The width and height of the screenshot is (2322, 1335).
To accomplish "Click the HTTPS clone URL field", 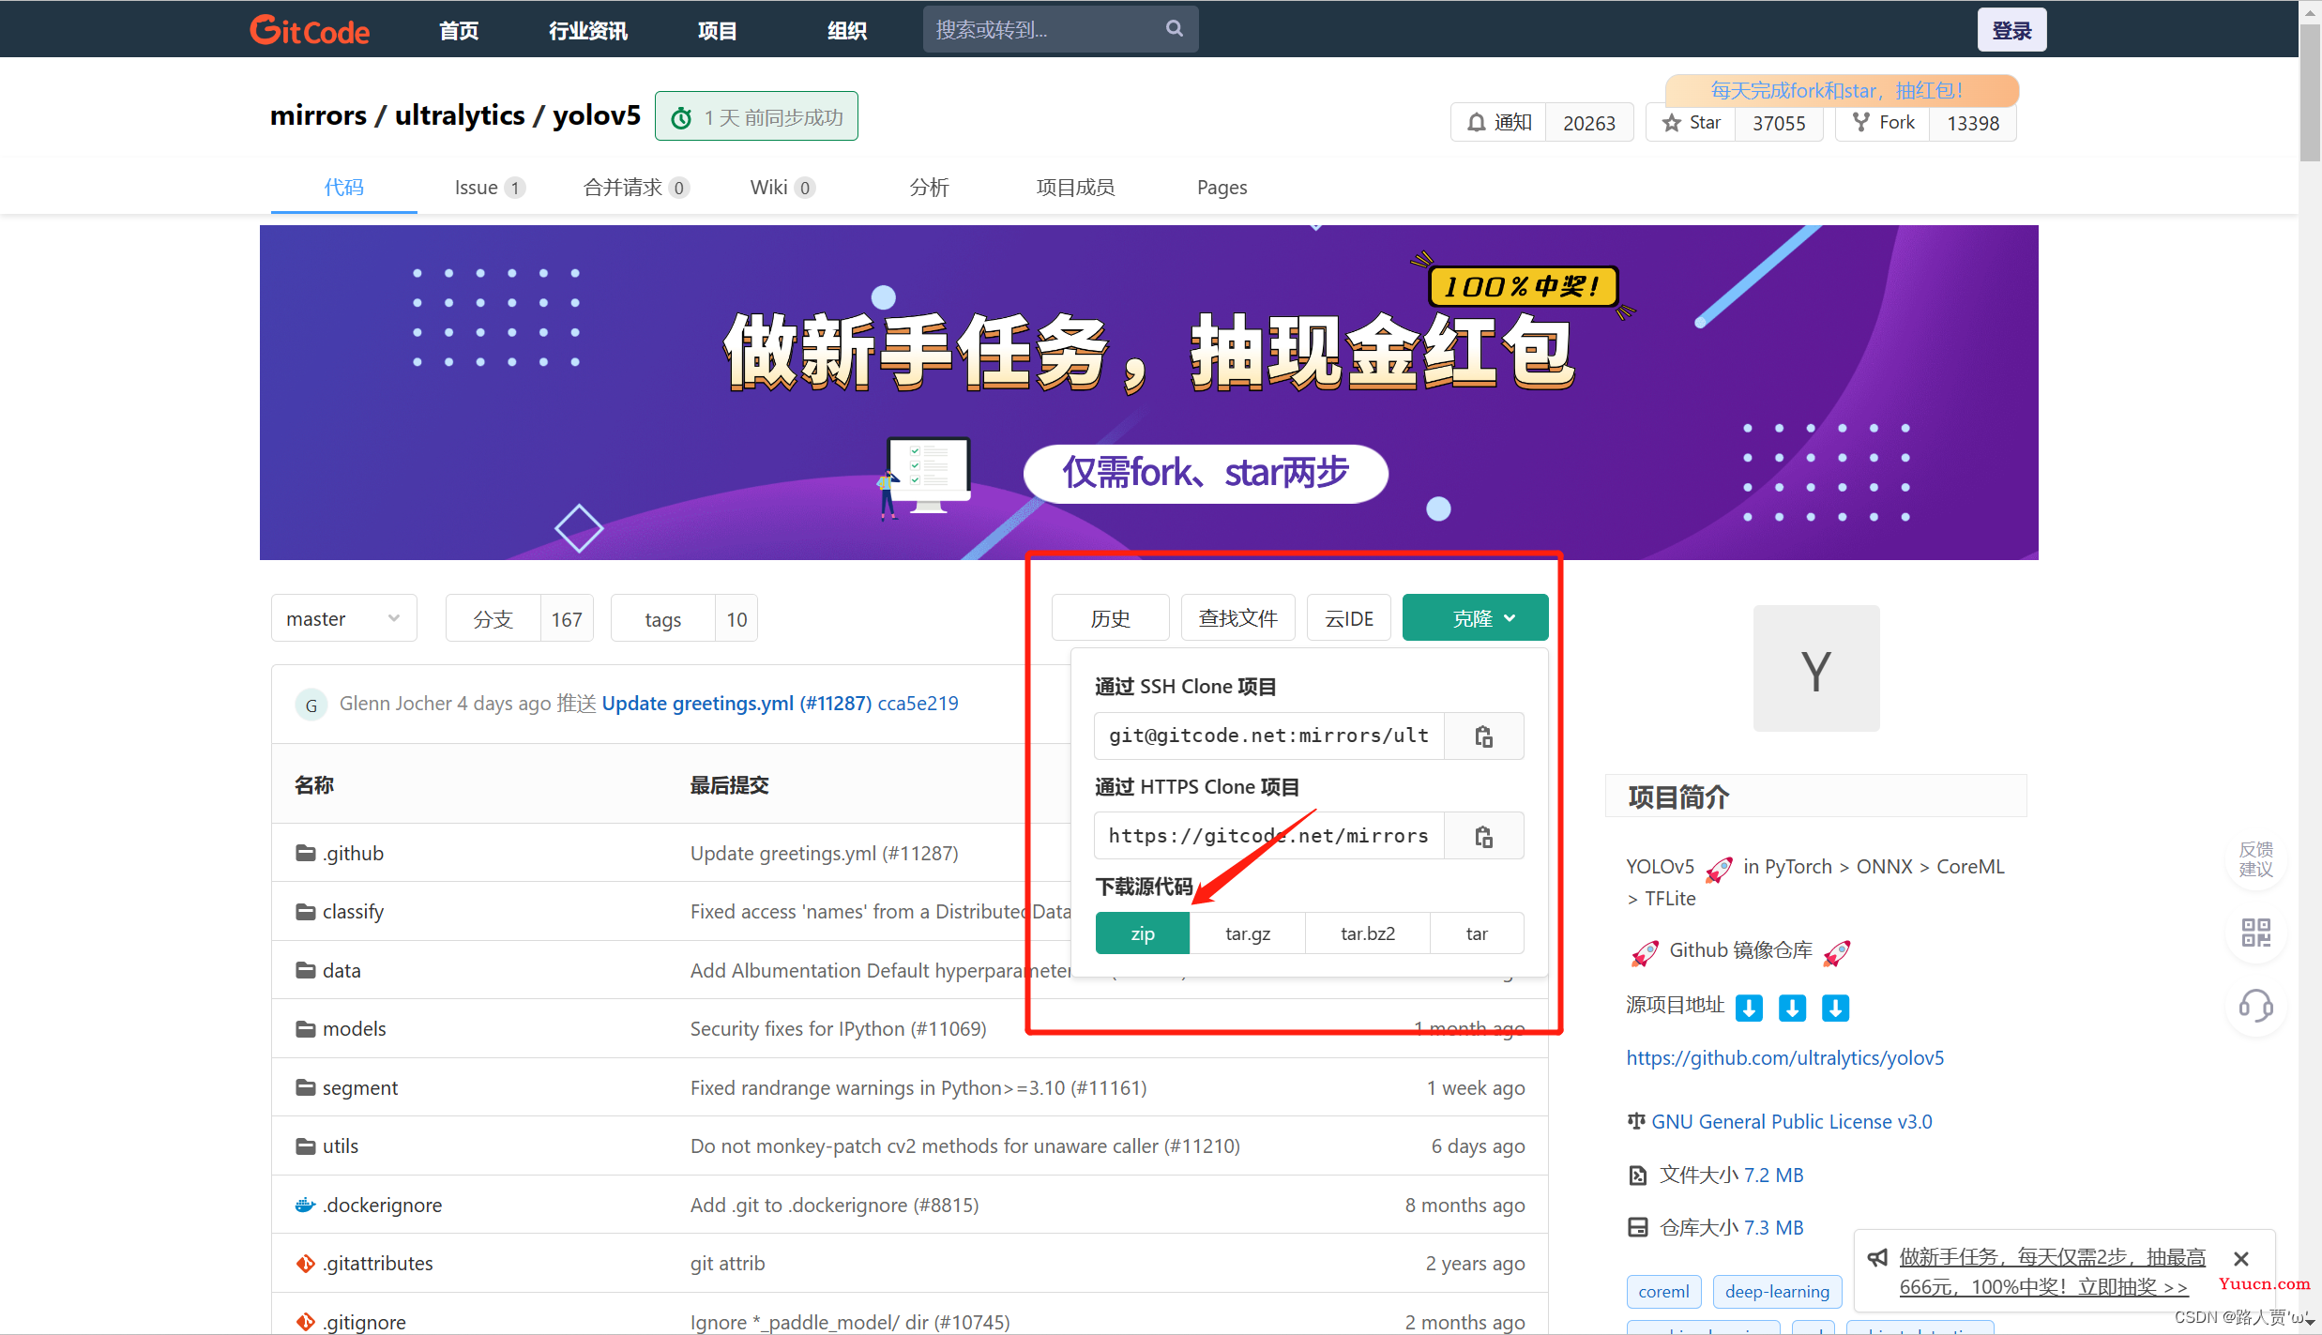I will click(1268, 836).
